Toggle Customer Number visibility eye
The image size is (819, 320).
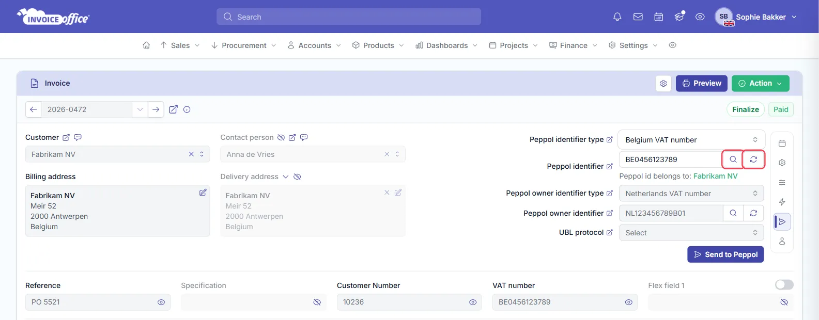(x=473, y=302)
